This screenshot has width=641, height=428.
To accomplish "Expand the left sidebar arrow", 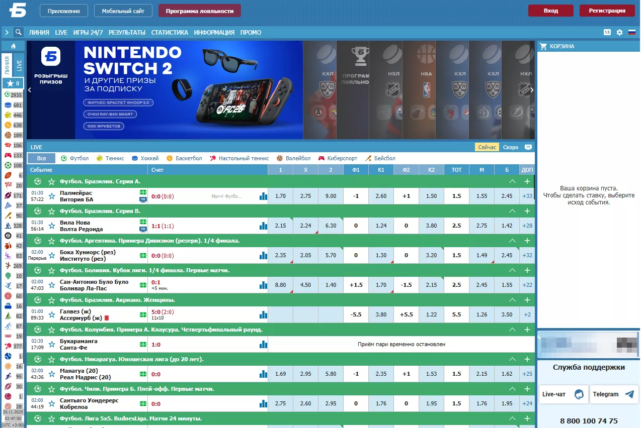I will click(7, 32).
